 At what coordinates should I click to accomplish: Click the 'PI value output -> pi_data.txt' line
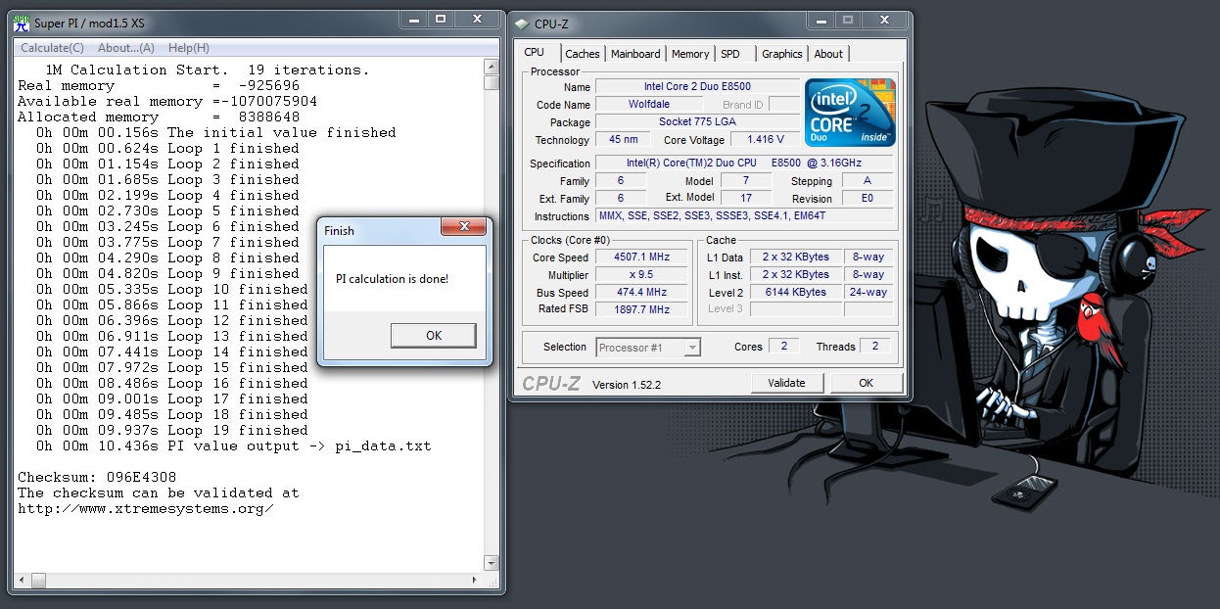[233, 445]
